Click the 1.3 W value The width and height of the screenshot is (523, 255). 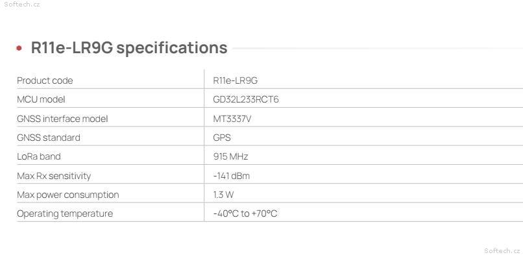(x=223, y=195)
